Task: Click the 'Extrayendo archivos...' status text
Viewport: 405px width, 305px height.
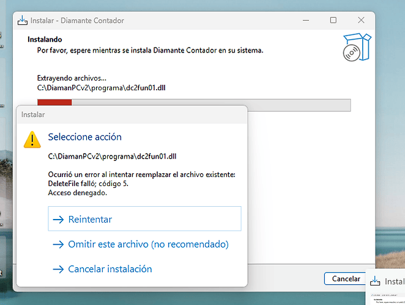Action: point(72,78)
